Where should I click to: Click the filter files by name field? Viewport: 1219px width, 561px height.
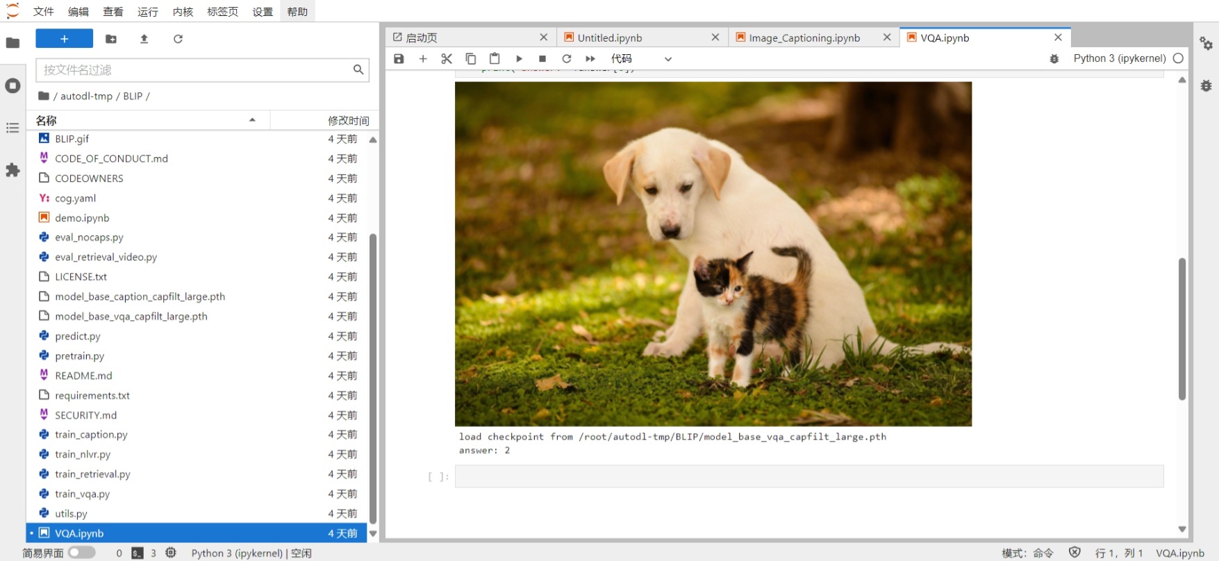coord(196,69)
